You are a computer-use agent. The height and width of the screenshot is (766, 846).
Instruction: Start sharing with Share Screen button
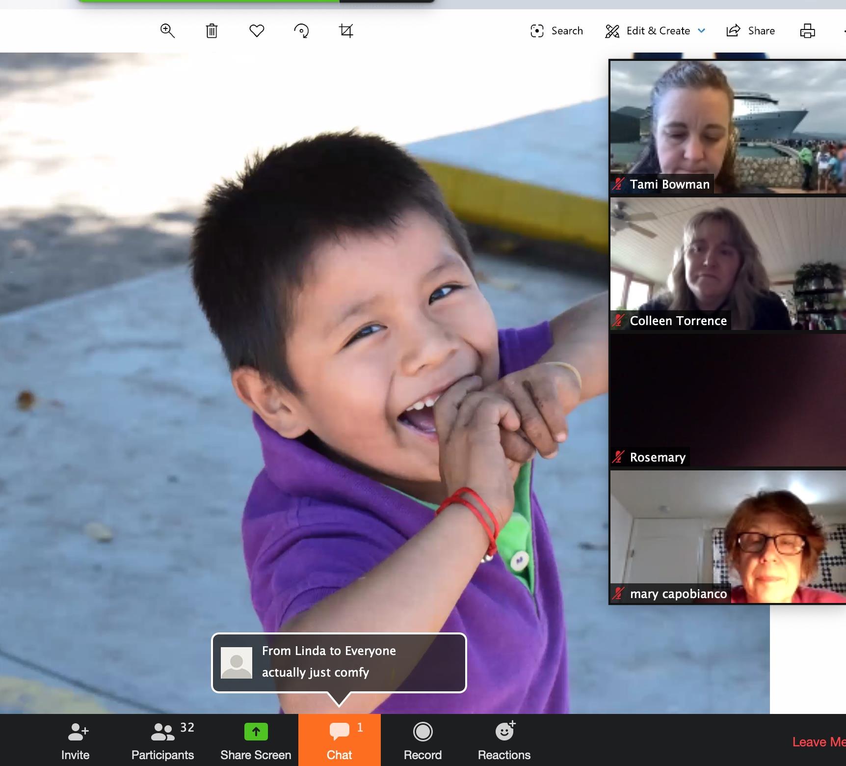pyautogui.click(x=256, y=740)
